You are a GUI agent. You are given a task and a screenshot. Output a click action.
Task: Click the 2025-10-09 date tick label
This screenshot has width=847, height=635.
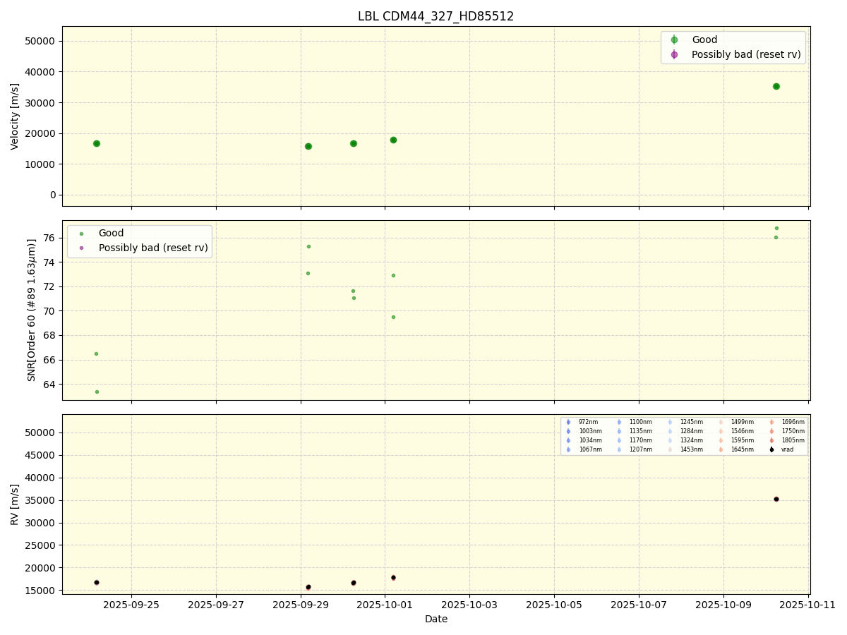pyautogui.click(x=723, y=605)
